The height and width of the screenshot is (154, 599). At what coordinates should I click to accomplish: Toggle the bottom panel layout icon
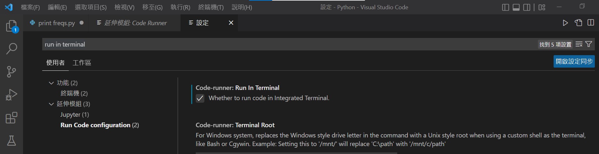tap(516, 7)
